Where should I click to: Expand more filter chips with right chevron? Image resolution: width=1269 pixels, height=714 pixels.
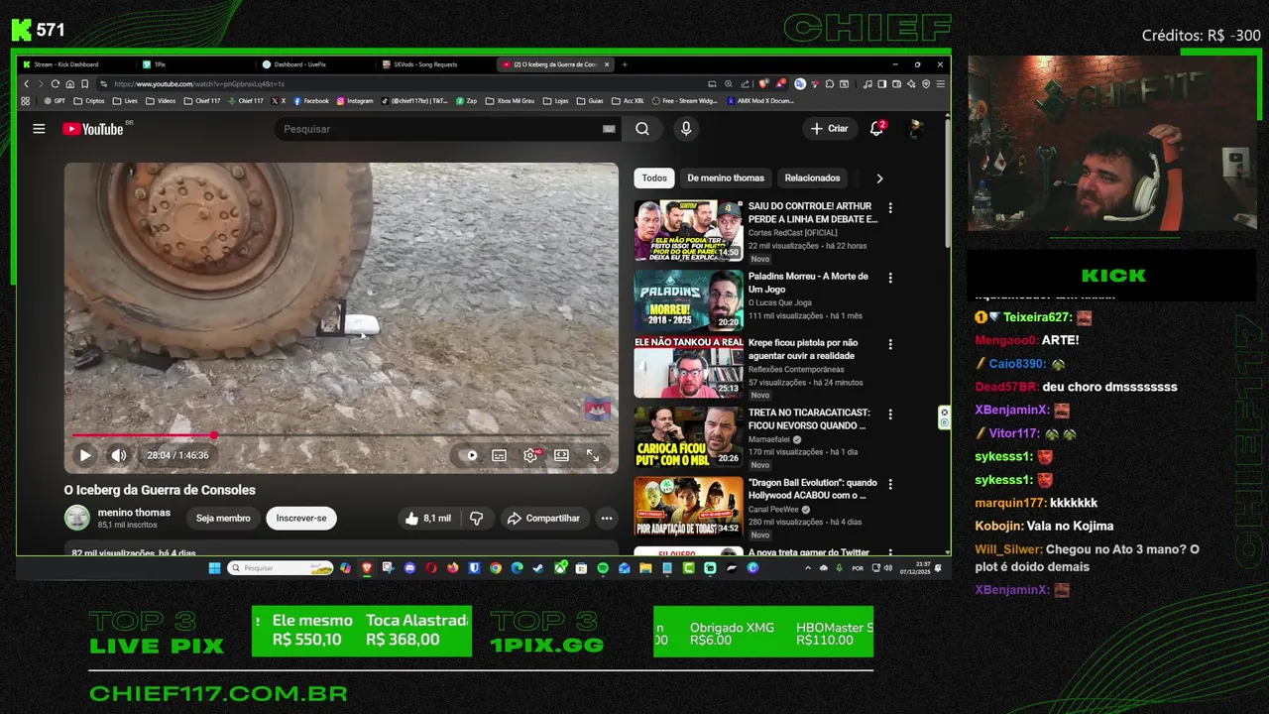pyautogui.click(x=879, y=178)
